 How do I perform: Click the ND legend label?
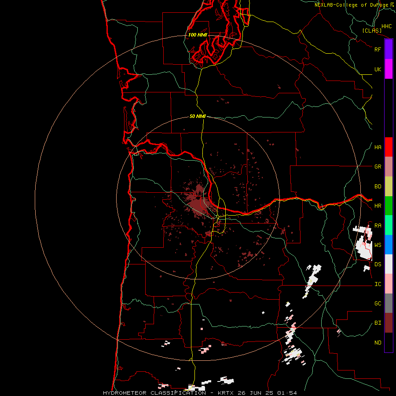[378, 343]
